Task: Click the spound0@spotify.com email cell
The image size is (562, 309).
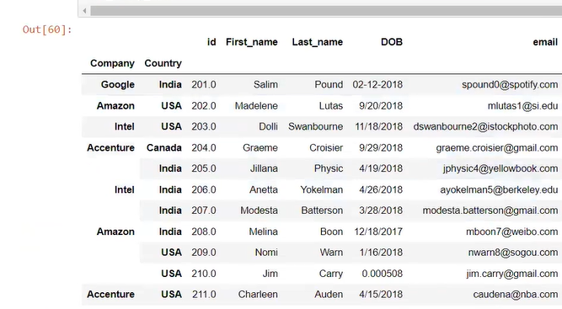Action: [x=510, y=84]
